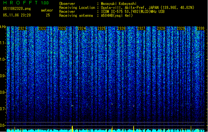Click the meteor echo spot near 2326

(112, 104)
